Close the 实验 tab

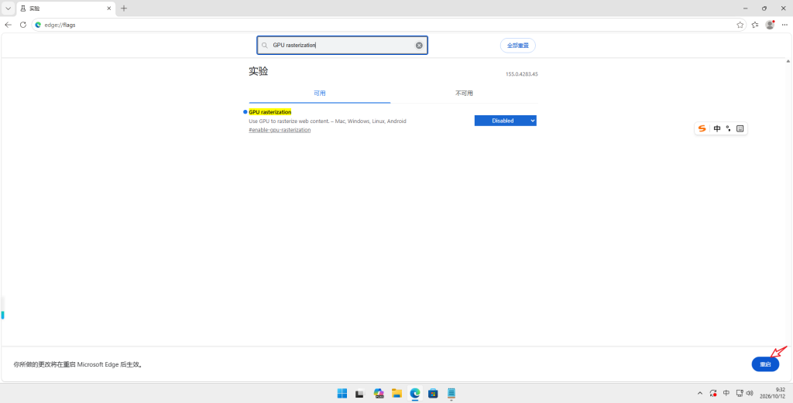(x=109, y=9)
